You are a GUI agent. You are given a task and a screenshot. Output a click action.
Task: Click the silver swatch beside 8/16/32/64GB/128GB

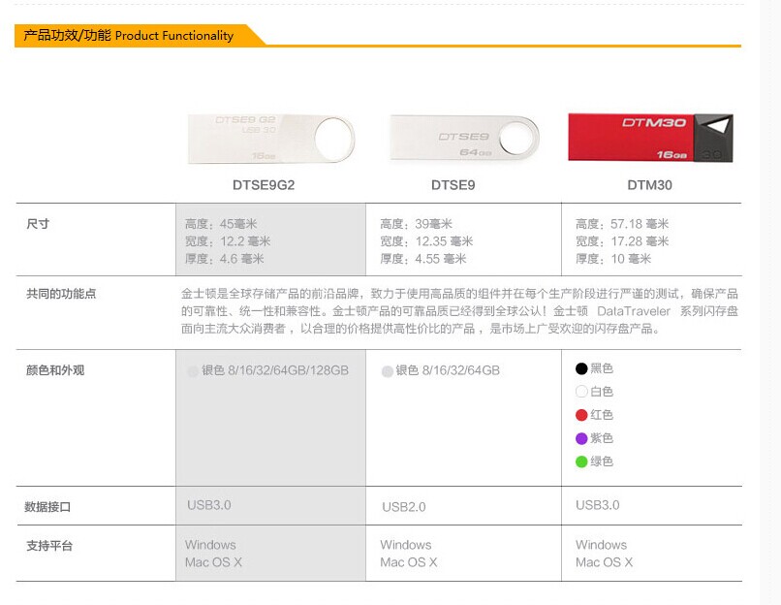click(192, 371)
